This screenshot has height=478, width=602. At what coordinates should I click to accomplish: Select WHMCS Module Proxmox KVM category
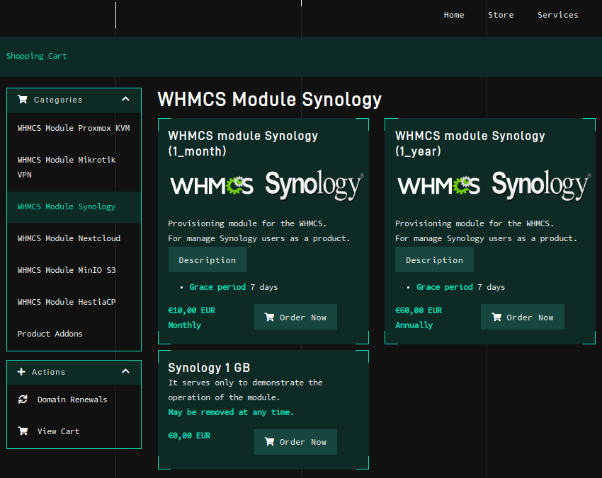click(74, 128)
